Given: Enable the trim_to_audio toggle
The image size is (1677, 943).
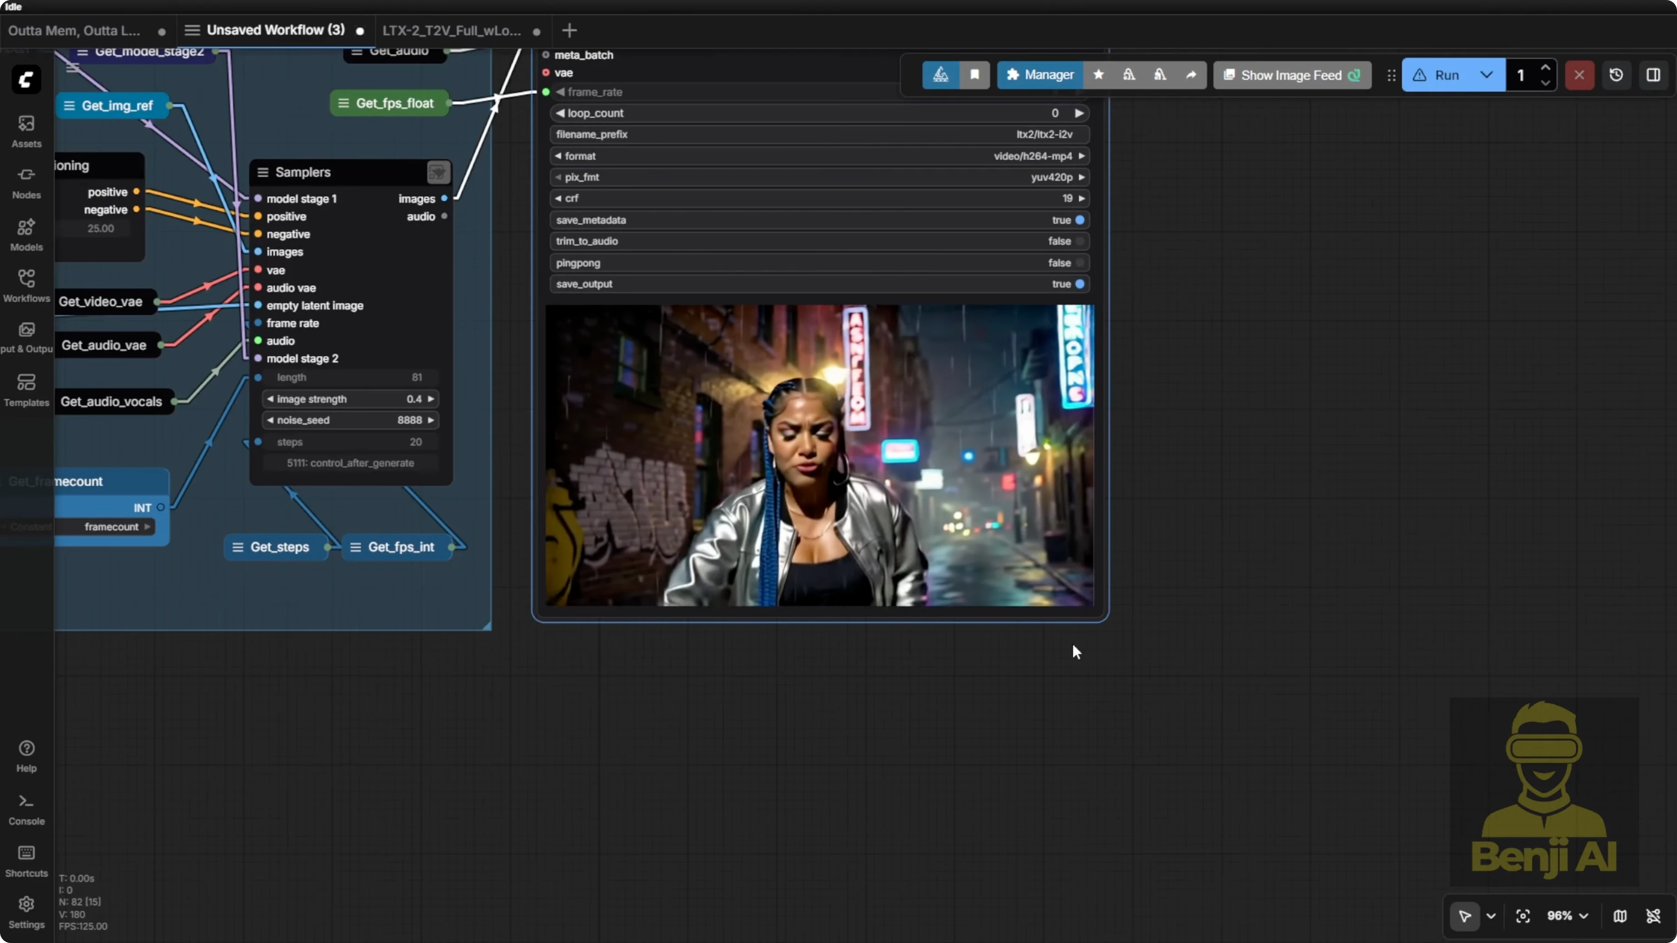Looking at the screenshot, I should pos(1080,241).
